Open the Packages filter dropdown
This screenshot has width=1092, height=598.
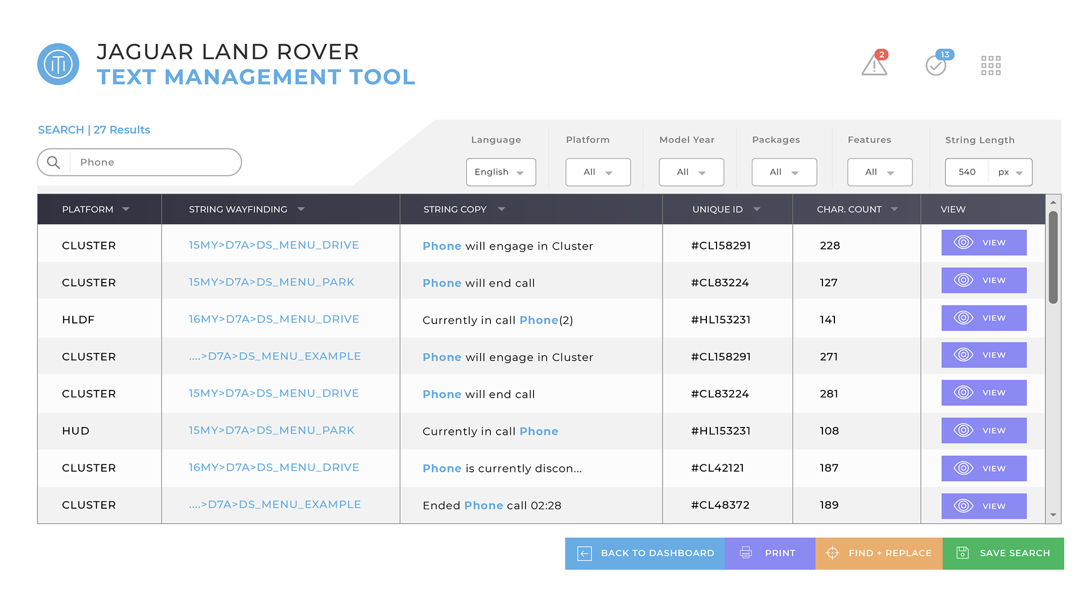pyautogui.click(x=784, y=172)
